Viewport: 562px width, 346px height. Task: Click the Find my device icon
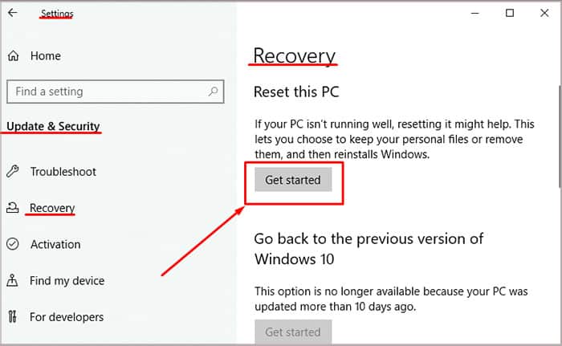13,281
